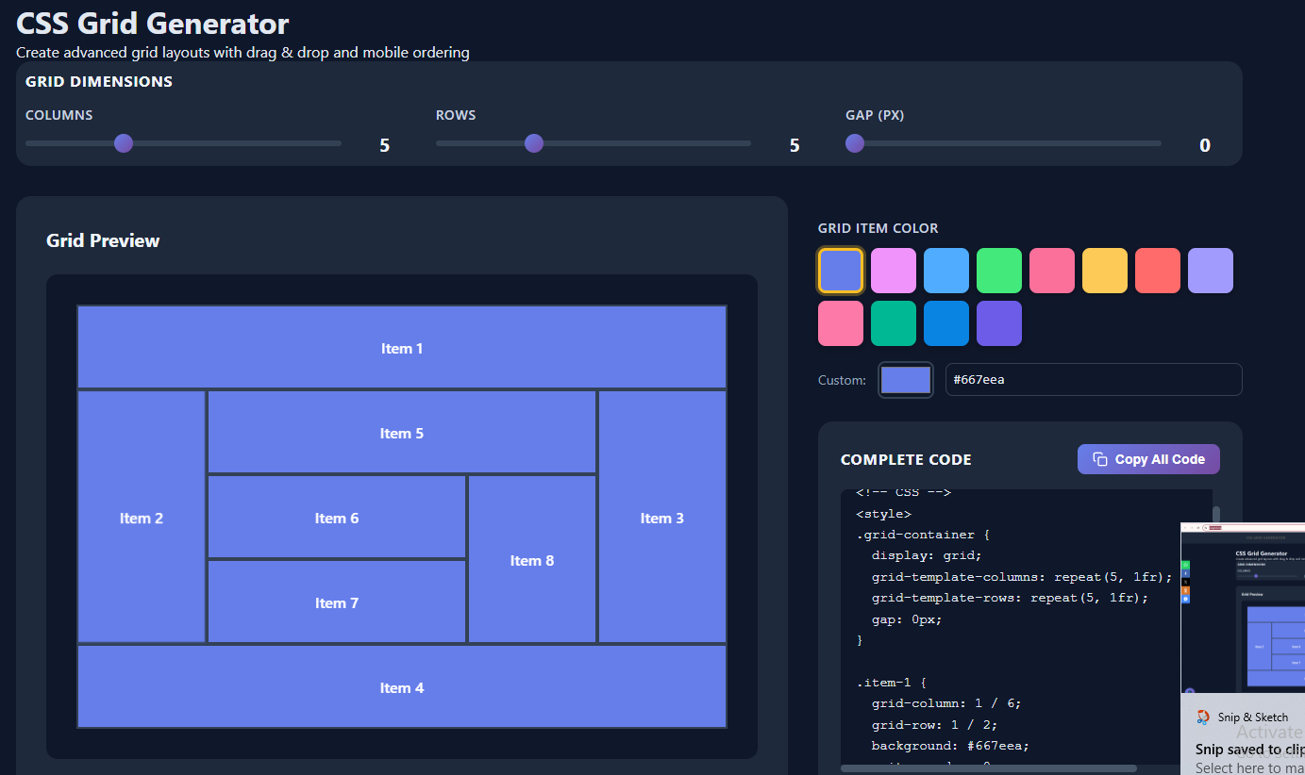Select the orange color swatch
1305x775 pixels.
[1105, 270]
